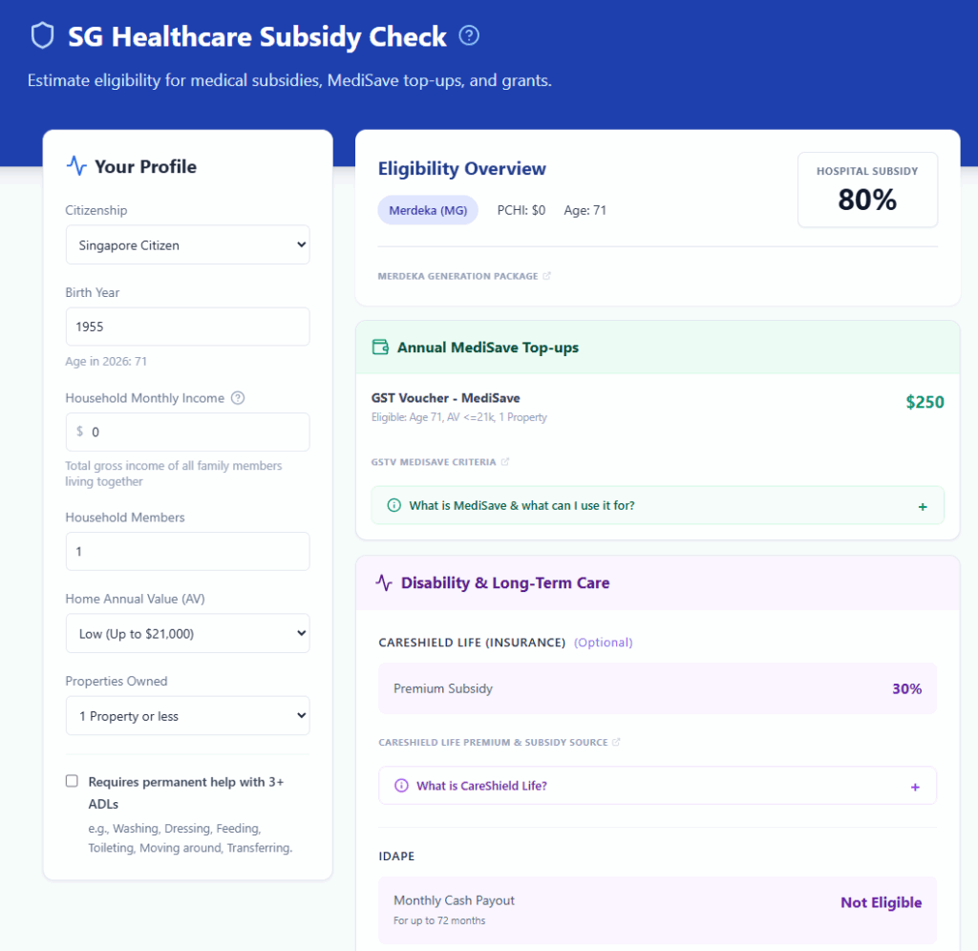
Task: Open the GSTV MediSave Criteria link
Action: click(x=435, y=461)
